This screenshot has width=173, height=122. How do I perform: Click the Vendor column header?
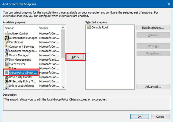[49, 28]
